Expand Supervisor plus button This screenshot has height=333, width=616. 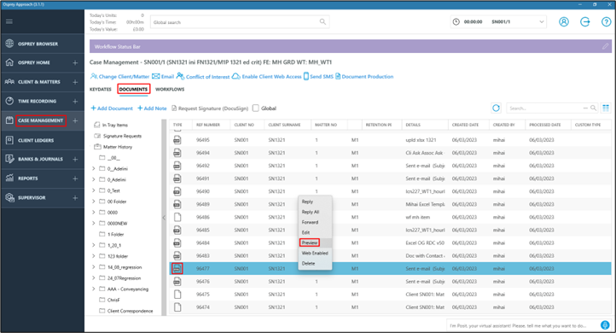tap(75, 197)
